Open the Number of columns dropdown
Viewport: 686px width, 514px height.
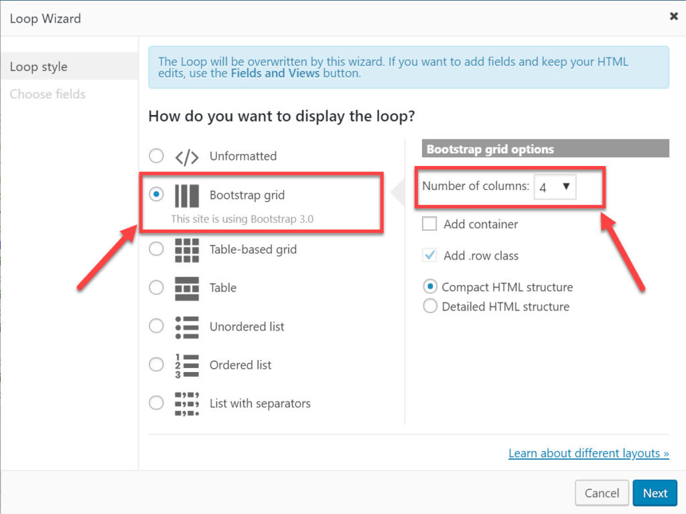tap(555, 187)
